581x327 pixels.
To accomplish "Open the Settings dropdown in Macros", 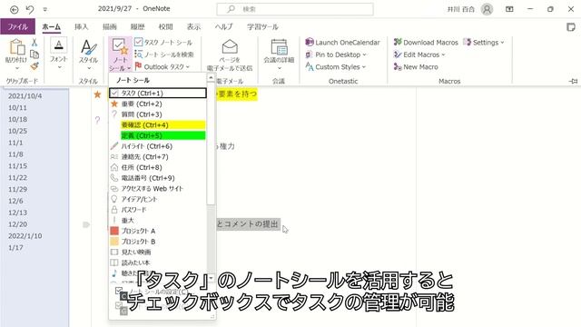I will tap(484, 43).
